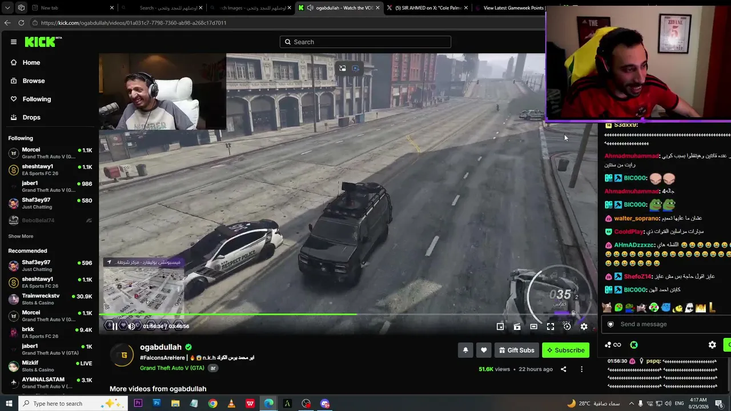Image resolution: width=731 pixels, height=411 pixels.
Task: Open Photoshop from taskbar
Action: [156, 404]
